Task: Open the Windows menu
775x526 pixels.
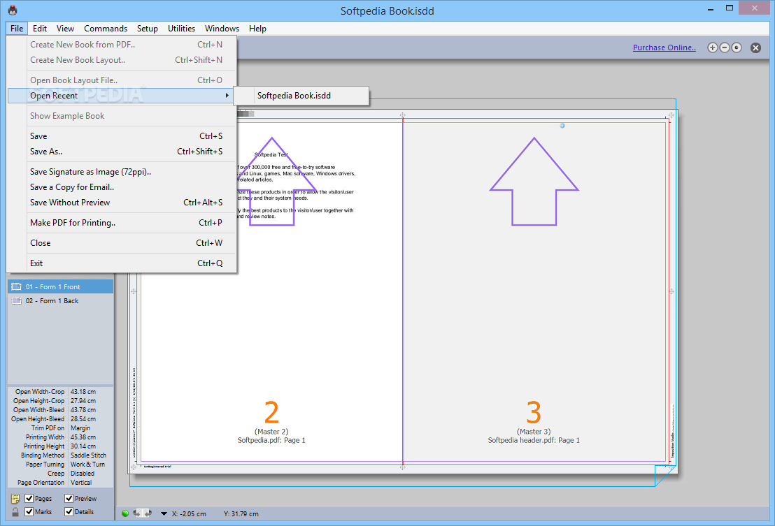Action: pyautogui.click(x=222, y=28)
